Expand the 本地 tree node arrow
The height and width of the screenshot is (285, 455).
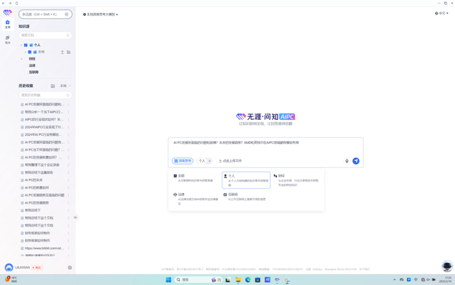[x=25, y=52]
